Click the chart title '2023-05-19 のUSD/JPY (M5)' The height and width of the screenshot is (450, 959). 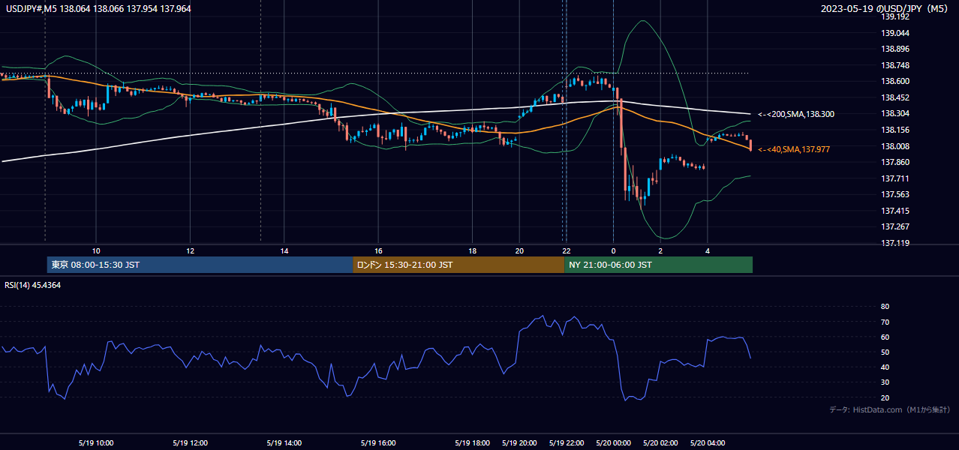tap(885, 8)
